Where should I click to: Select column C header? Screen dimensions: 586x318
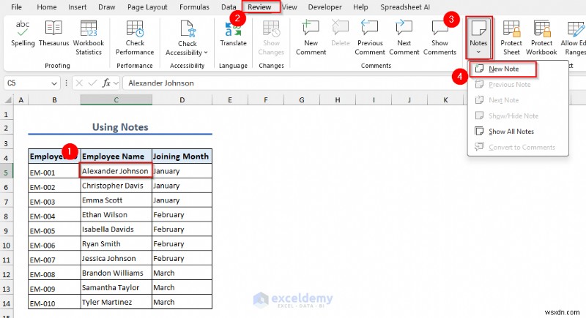116,100
